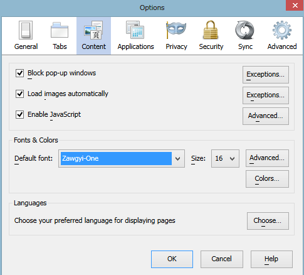Expand the Default font dropdown arrow
Image resolution: width=304 pixels, height=275 pixels.
pos(178,159)
